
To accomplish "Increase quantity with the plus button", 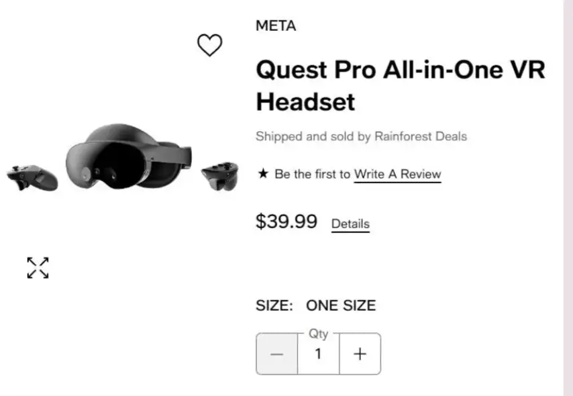I will coord(360,354).
